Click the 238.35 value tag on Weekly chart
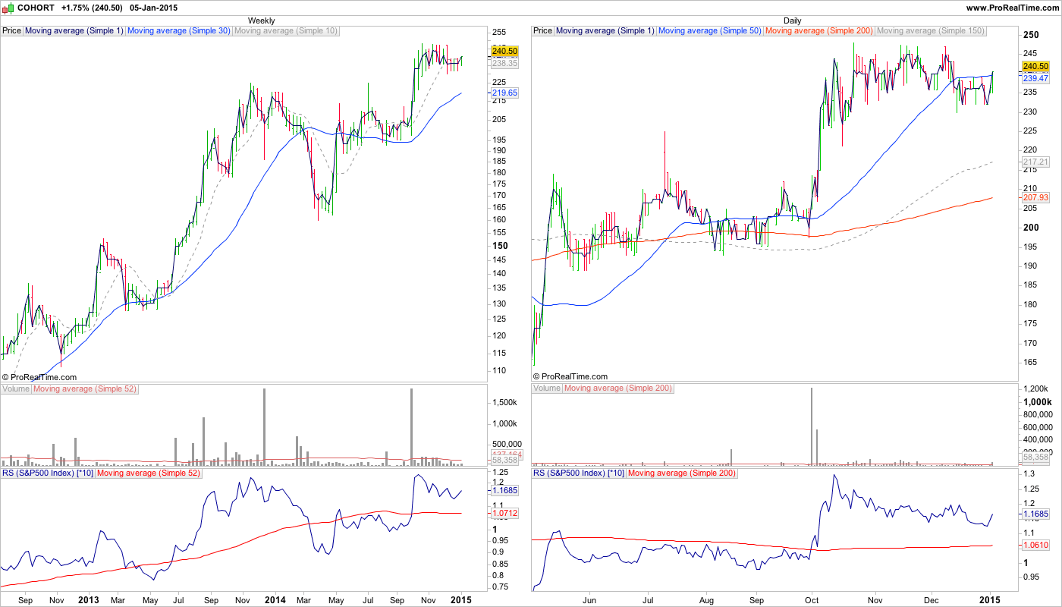The height and width of the screenshot is (607, 1062). point(504,64)
